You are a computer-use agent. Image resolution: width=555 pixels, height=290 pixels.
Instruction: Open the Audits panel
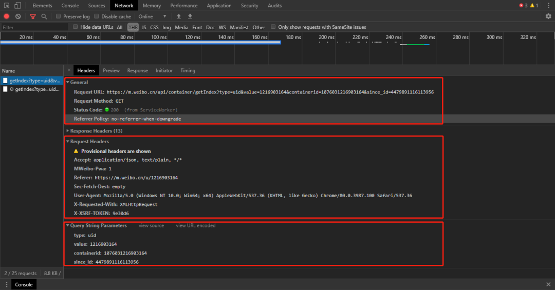tap(274, 5)
